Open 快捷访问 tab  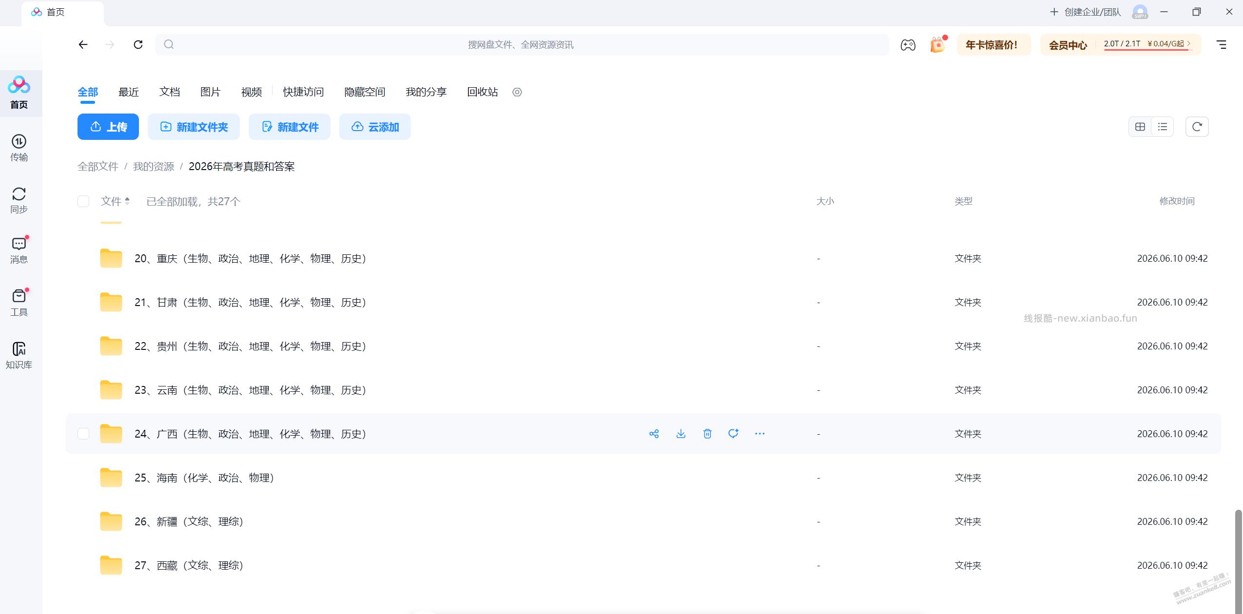(x=303, y=92)
